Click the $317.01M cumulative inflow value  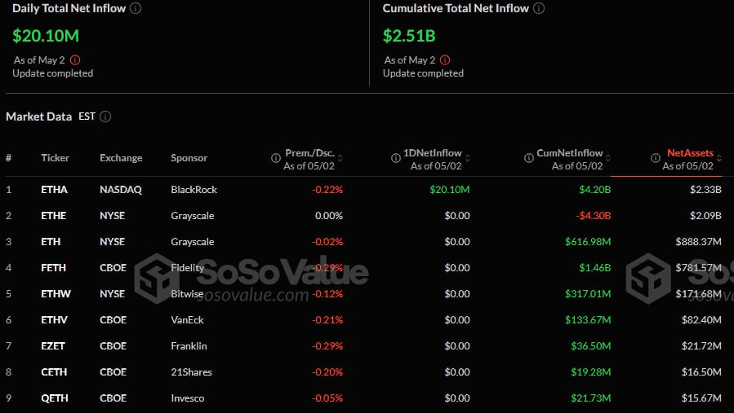click(x=588, y=294)
